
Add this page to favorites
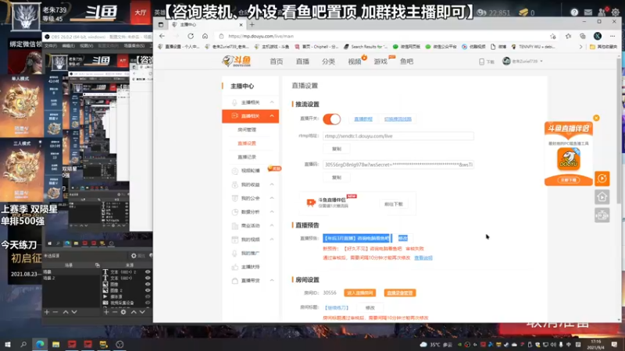553,36
